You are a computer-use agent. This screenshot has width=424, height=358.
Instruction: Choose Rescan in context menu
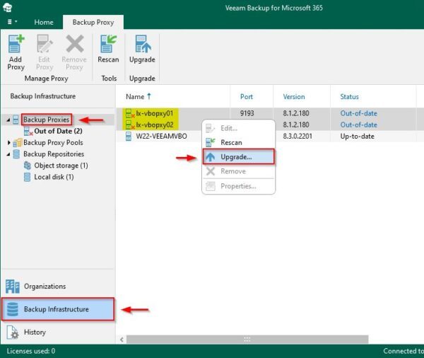point(239,142)
